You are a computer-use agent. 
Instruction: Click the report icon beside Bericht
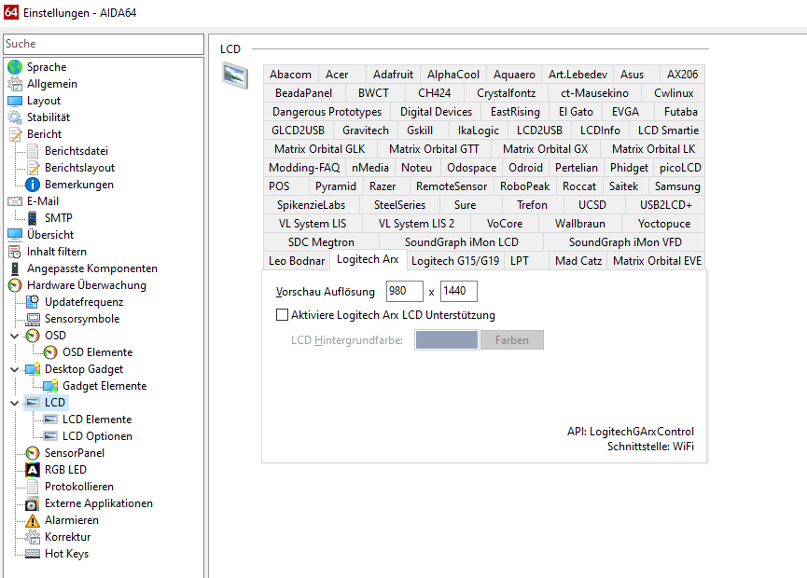click(x=15, y=134)
